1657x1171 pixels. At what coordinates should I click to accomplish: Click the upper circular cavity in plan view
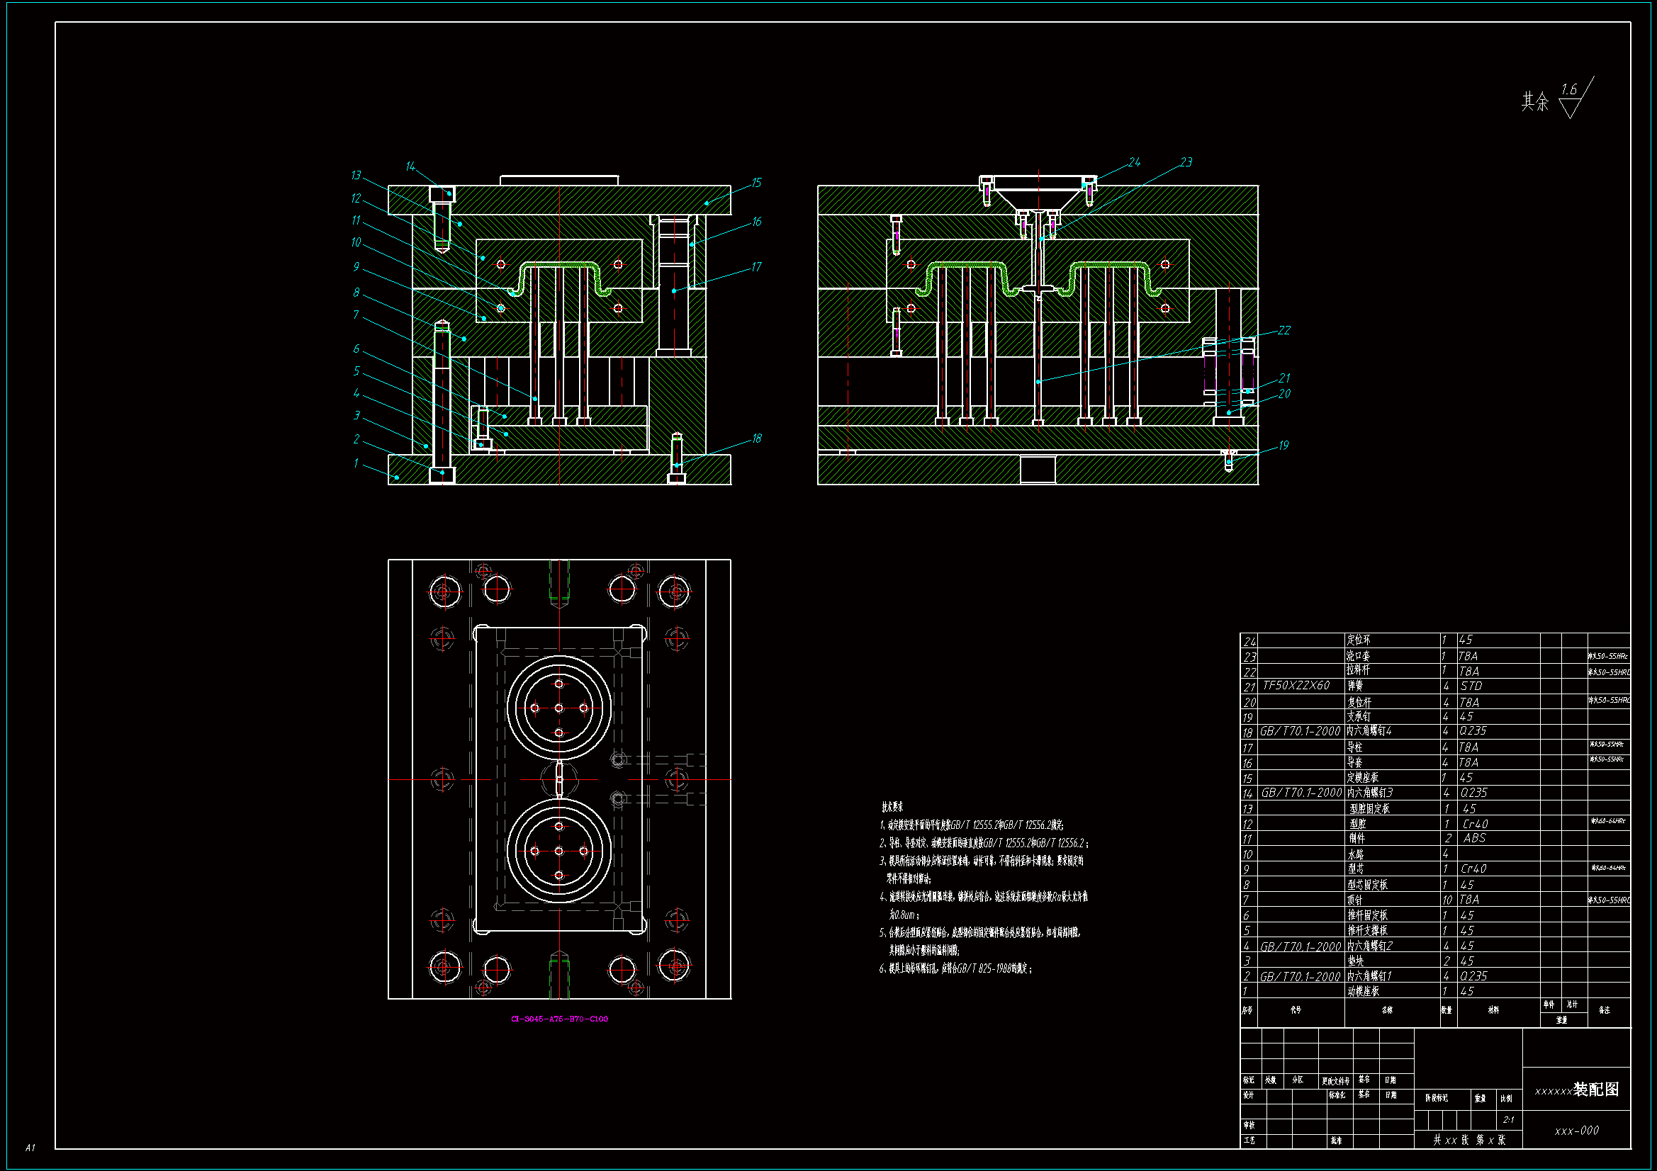pyautogui.click(x=559, y=708)
